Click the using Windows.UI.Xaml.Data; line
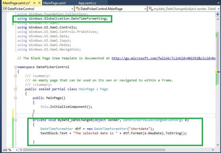Screen dimensions: 221x153 (x=43, y=36)
